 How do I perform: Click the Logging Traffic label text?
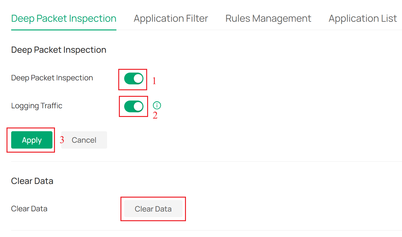pos(37,106)
